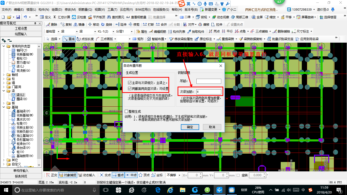Toggle 交点 intersection snap
The width and height of the screenshot is (347, 195).
(105, 175)
